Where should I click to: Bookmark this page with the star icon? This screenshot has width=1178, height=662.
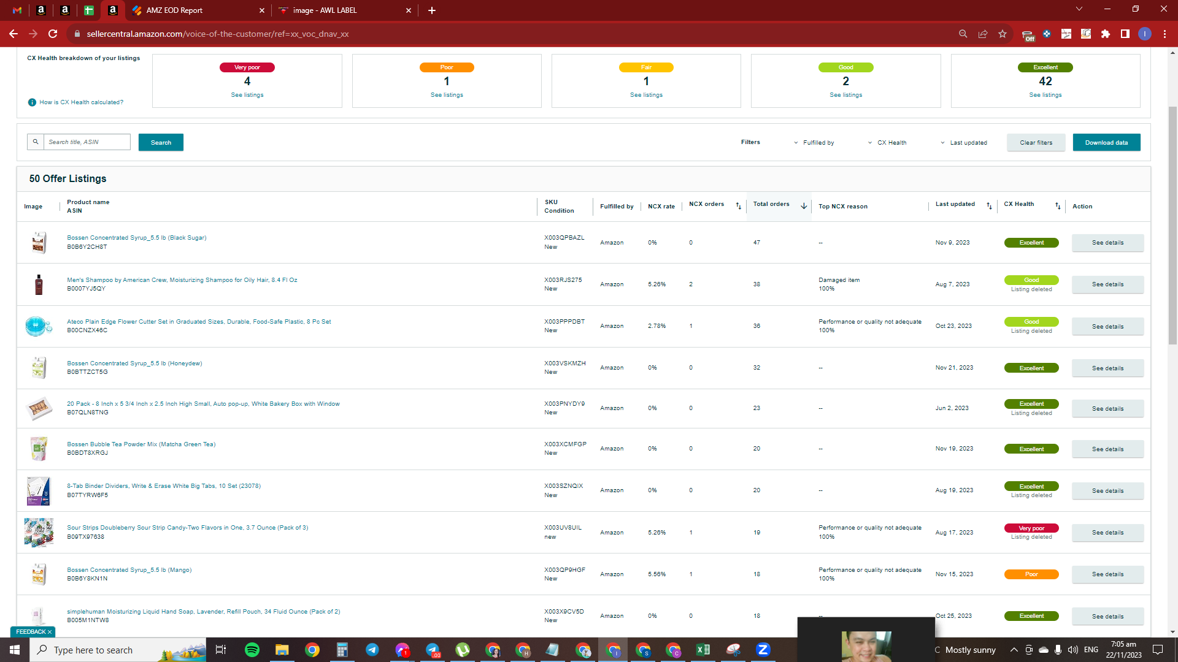1003,34
